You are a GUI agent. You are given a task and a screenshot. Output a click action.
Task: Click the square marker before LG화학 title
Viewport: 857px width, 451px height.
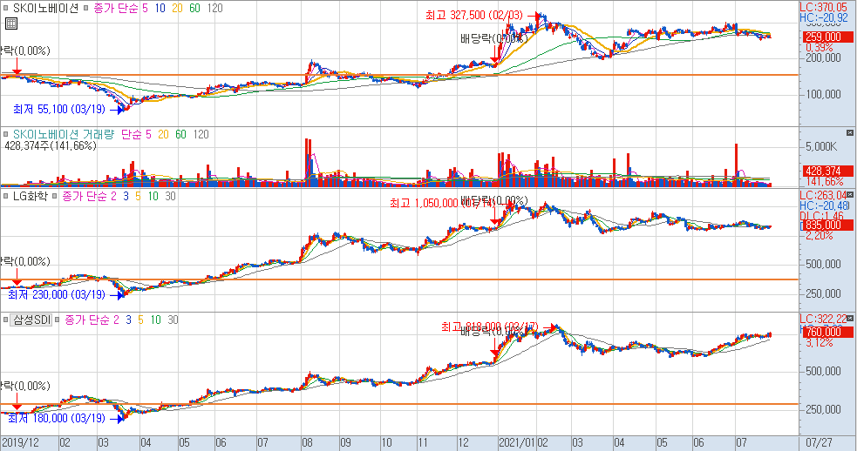[5, 196]
